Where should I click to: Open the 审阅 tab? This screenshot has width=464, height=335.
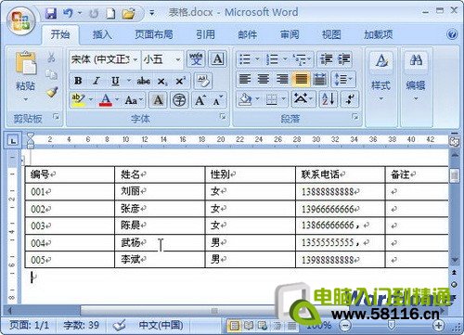pyautogui.click(x=290, y=34)
